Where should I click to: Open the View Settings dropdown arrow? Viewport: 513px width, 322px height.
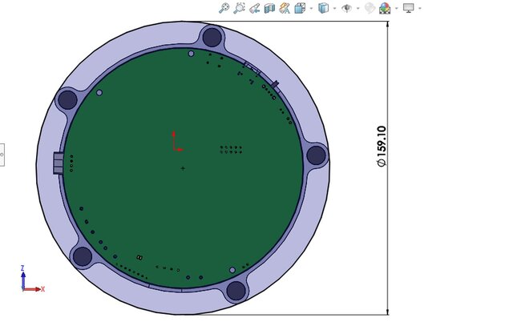419,9
